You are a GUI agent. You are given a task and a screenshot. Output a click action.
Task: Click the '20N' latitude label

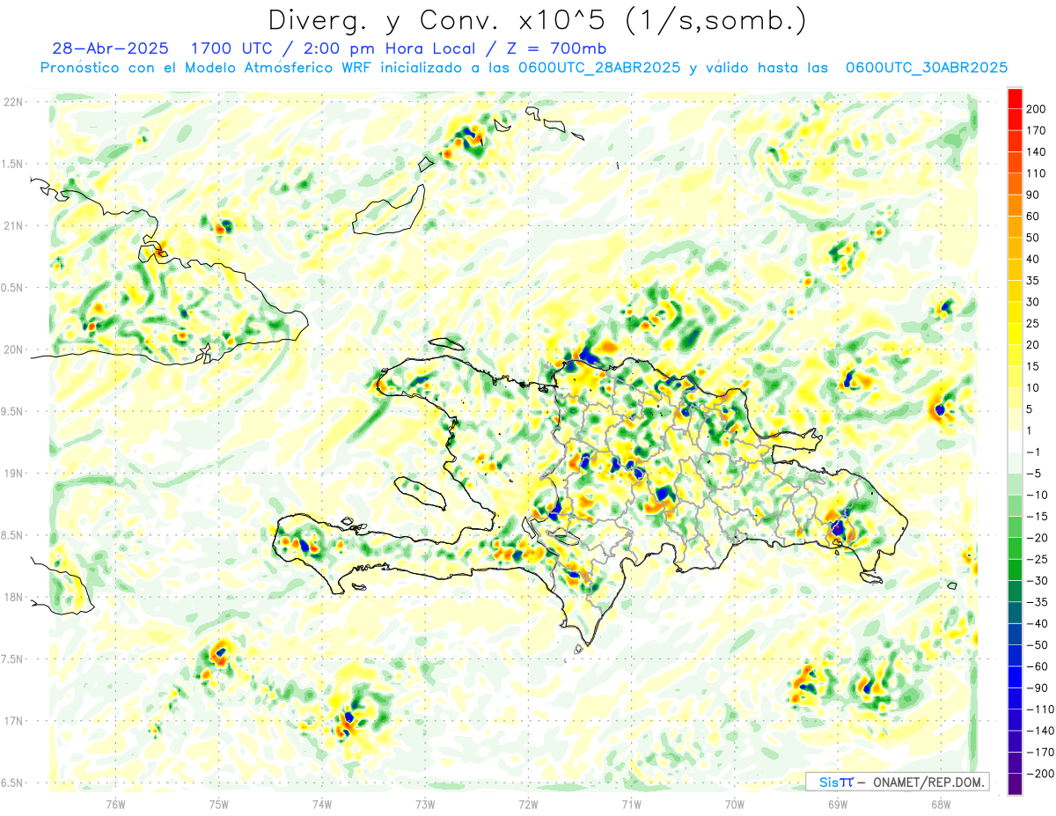point(14,349)
